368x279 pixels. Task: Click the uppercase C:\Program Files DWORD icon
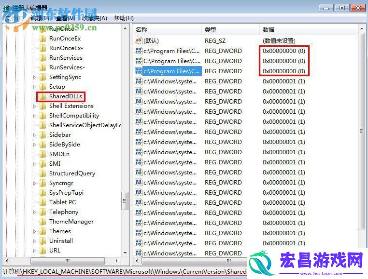coord(139,61)
